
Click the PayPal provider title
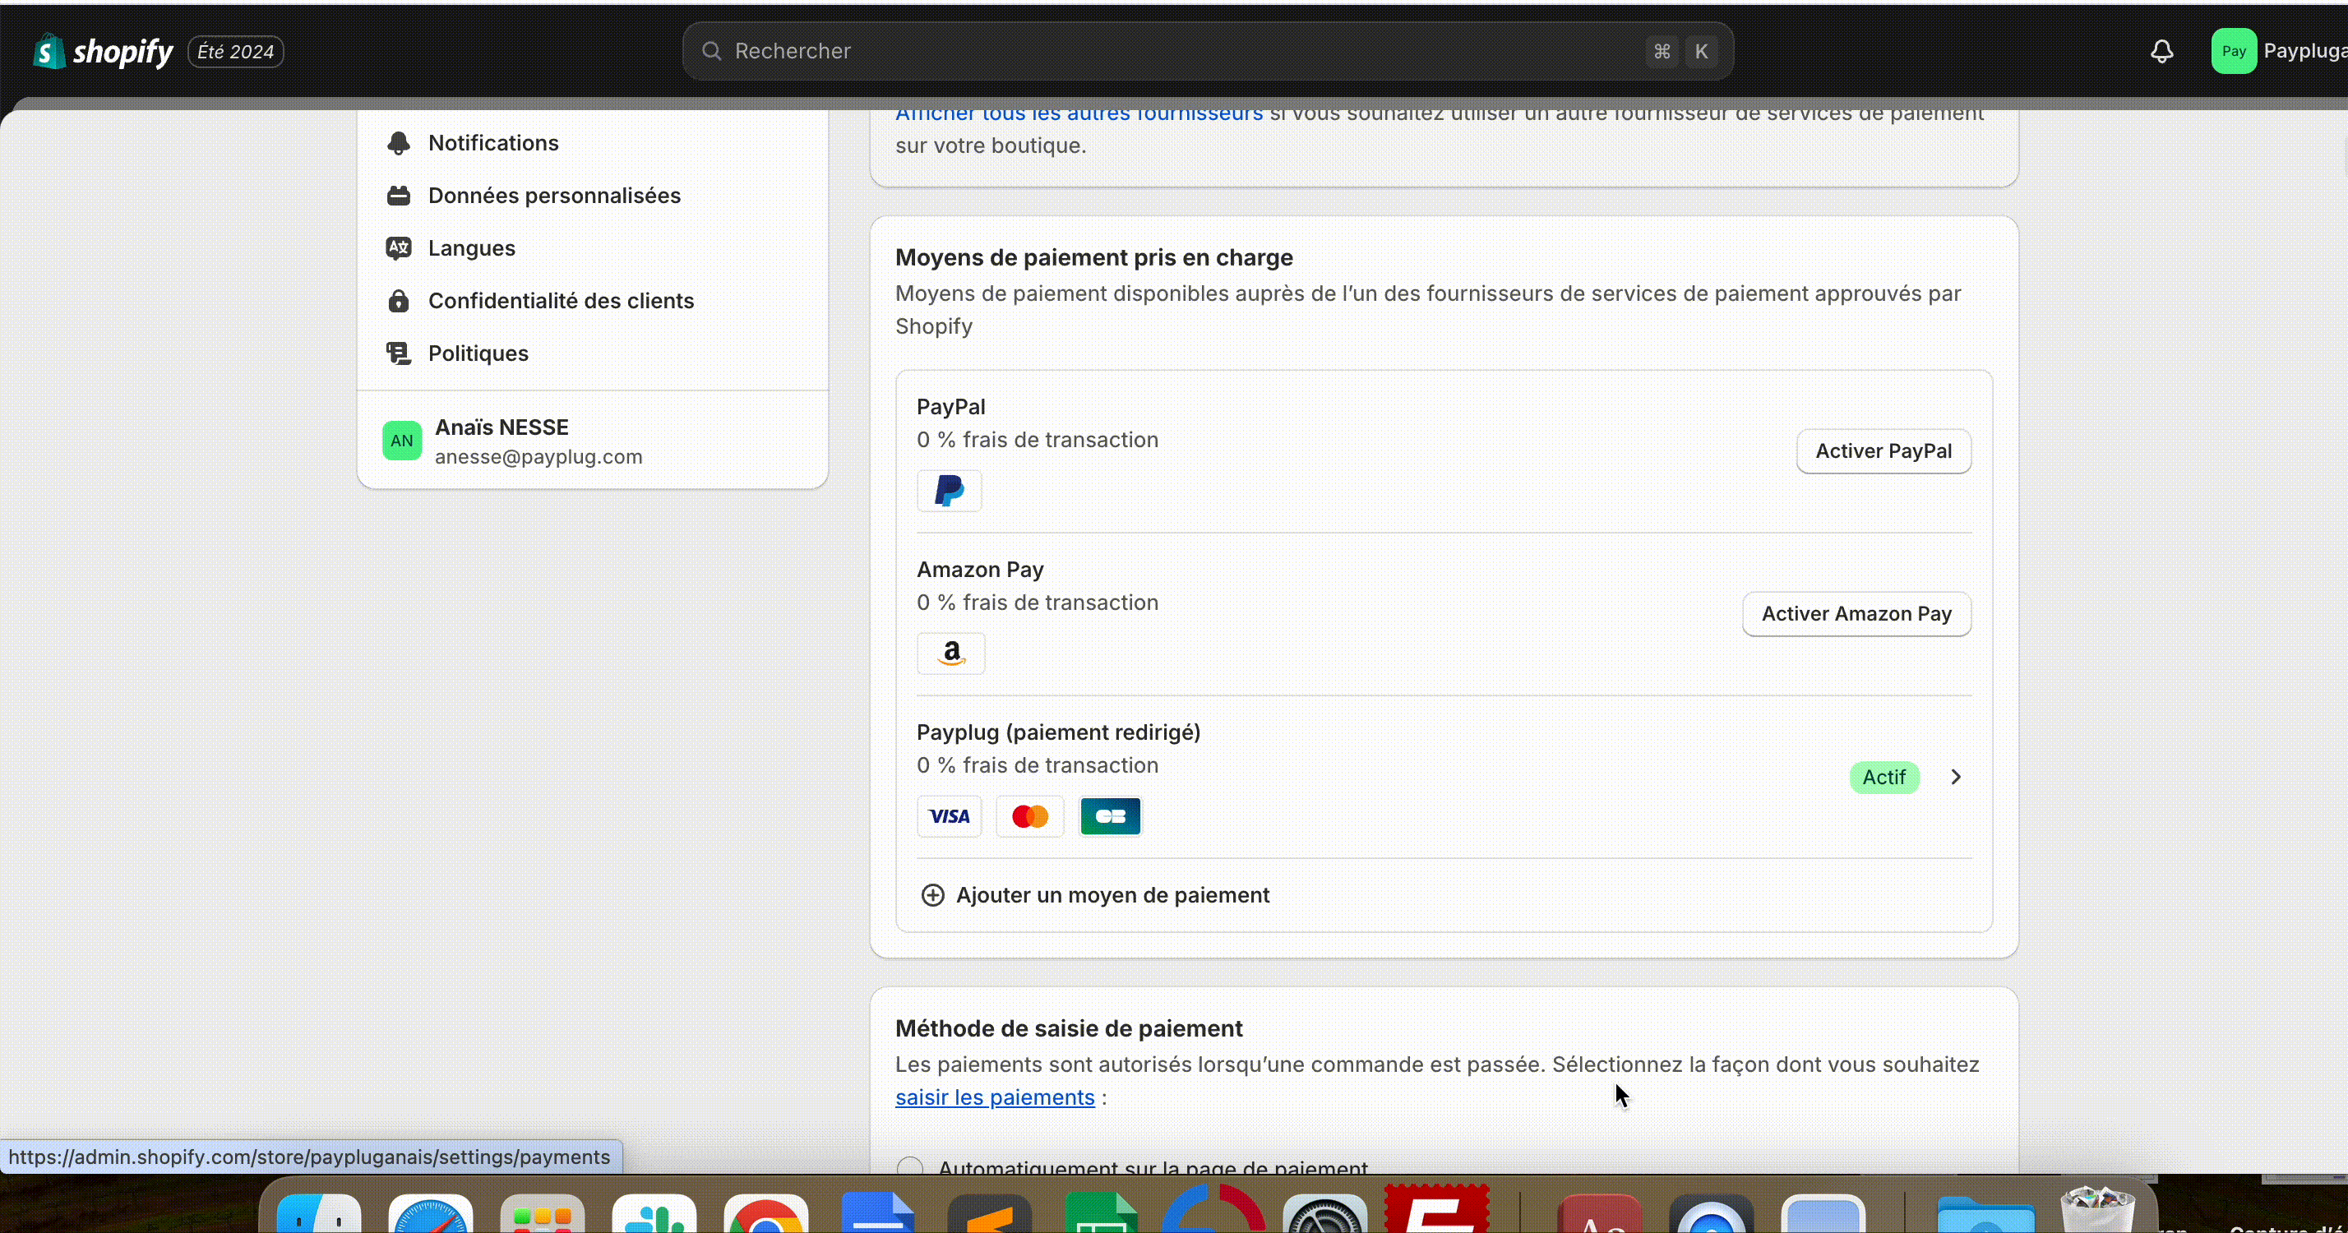950,406
